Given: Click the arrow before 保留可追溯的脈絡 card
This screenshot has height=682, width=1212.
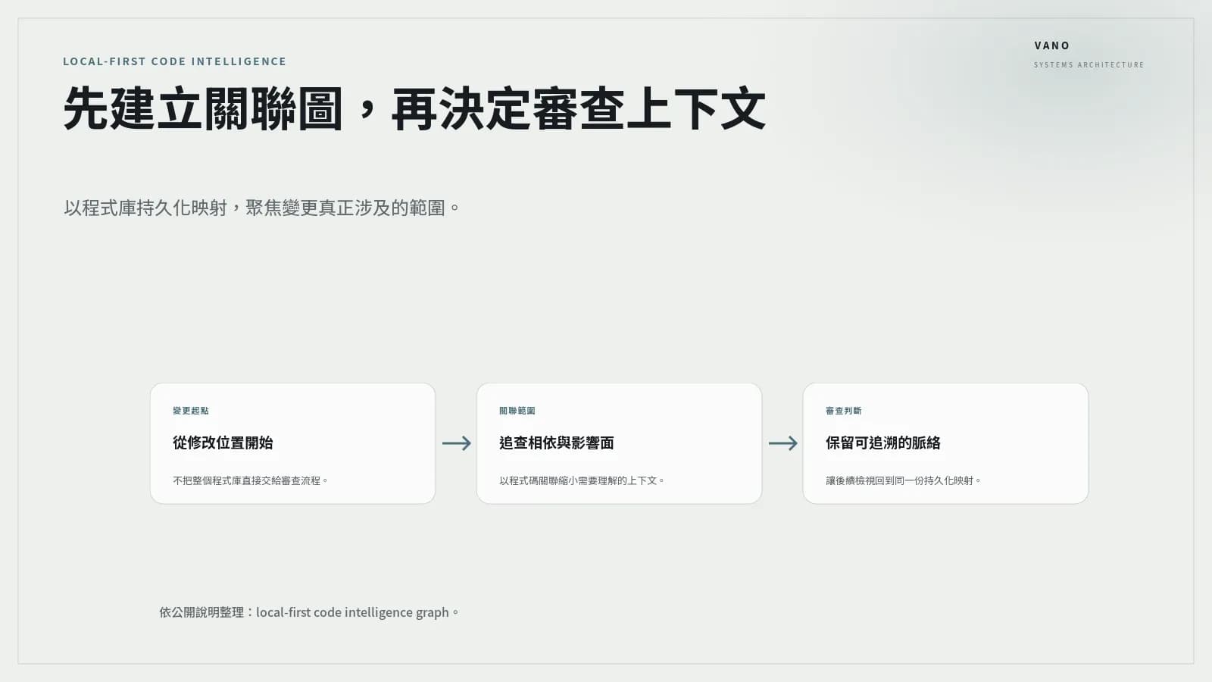Looking at the screenshot, I should tap(782, 443).
